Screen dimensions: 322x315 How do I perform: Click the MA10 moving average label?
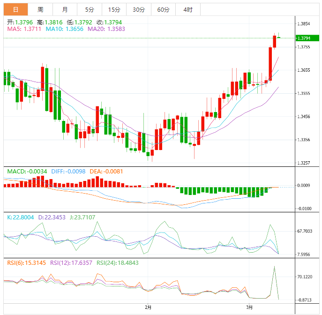65,29
